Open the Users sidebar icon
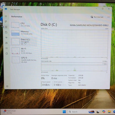Image resolution: width=115 pixels, height=115 pixels. (x=6, y=43)
